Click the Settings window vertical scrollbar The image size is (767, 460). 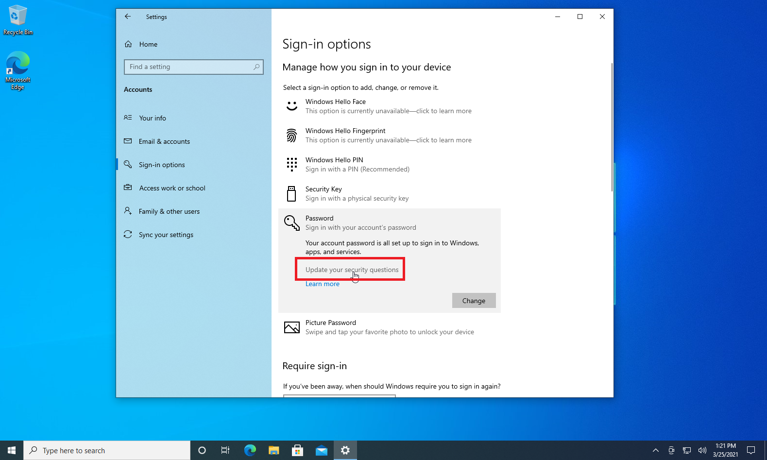(612, 127)
